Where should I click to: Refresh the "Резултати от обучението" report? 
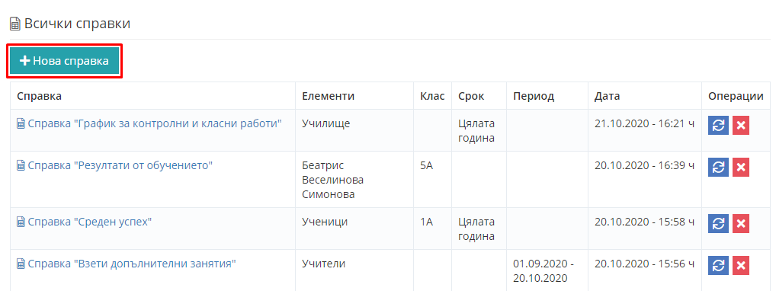point(718,168)
